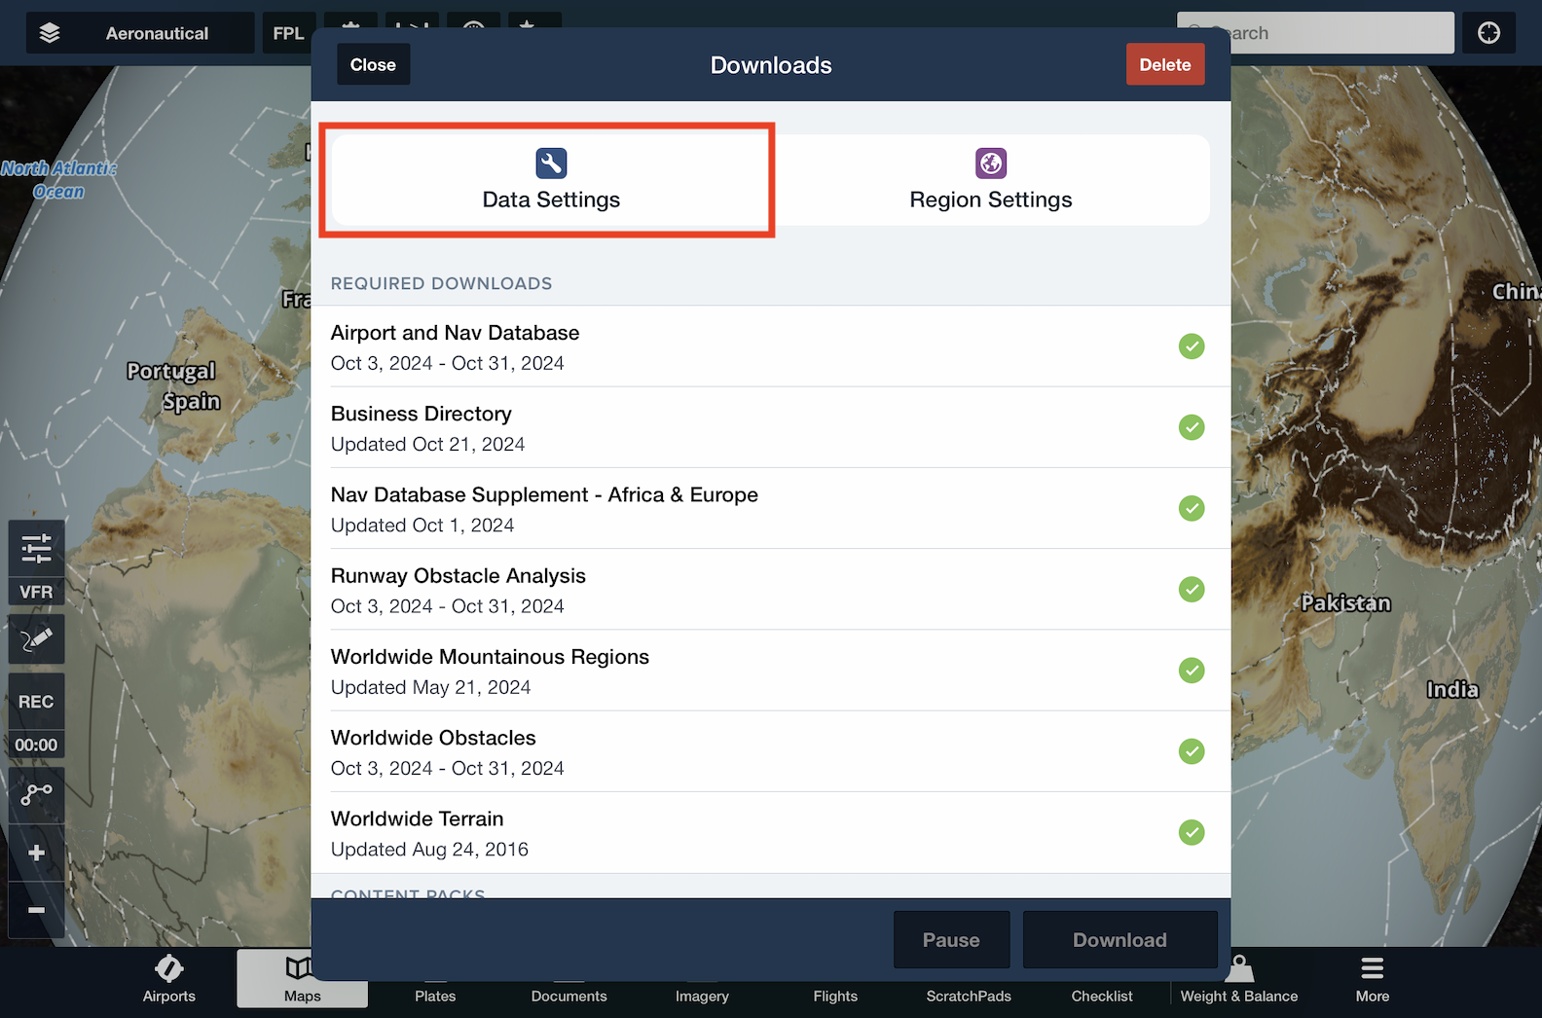
Task: Tap Nav Database Supplement checkmark
Action: click(x=1192, y=508)
